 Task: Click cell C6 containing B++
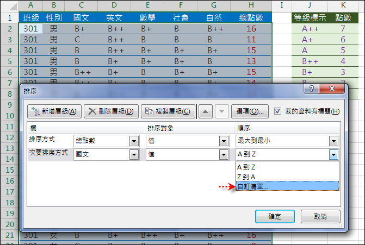click(x=81, y=72)
